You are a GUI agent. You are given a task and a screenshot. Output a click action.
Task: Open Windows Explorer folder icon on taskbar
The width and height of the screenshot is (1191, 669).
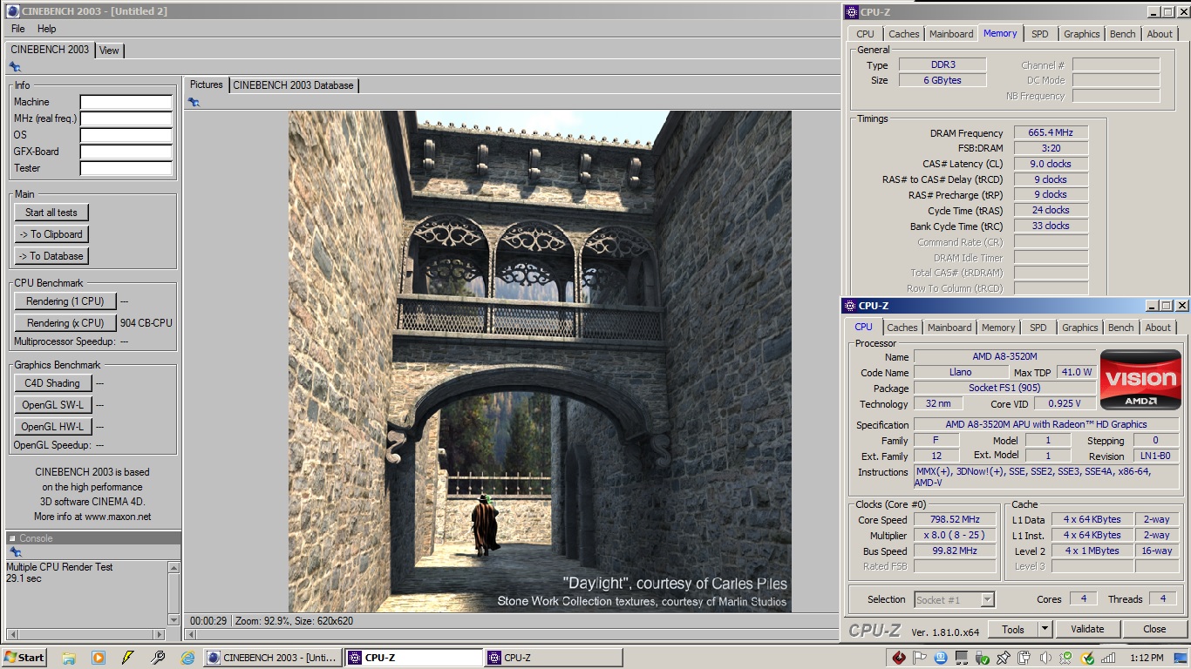coord(69,658)
